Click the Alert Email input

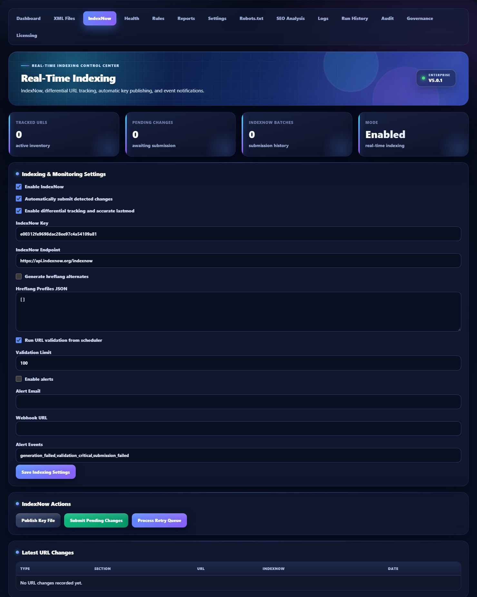[238, 402]
